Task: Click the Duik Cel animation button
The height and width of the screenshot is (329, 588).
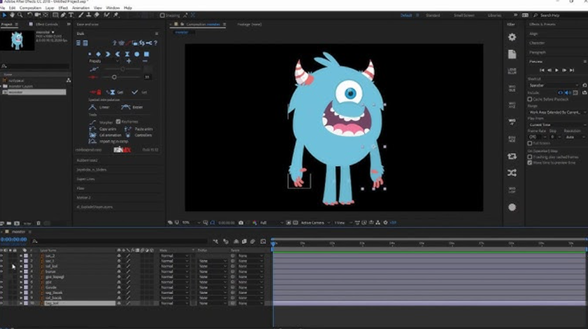Action: point(106,135)
